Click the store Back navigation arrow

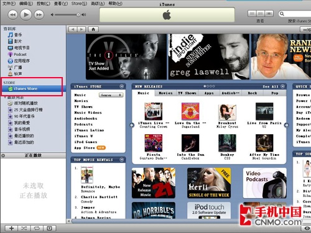coord(73,29)
